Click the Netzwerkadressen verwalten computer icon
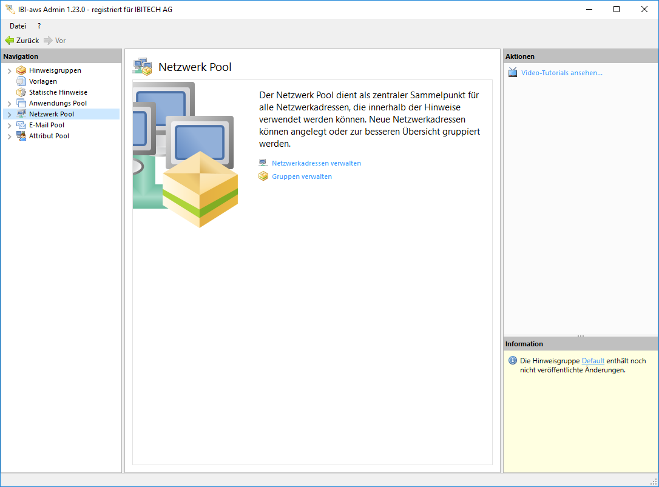659x487 pixels. pos(263,163)
